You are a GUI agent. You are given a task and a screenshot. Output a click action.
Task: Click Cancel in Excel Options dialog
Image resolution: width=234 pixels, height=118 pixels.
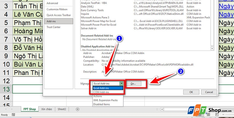(209, 92)
